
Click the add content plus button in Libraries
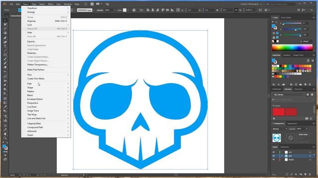tap(274, 119)
